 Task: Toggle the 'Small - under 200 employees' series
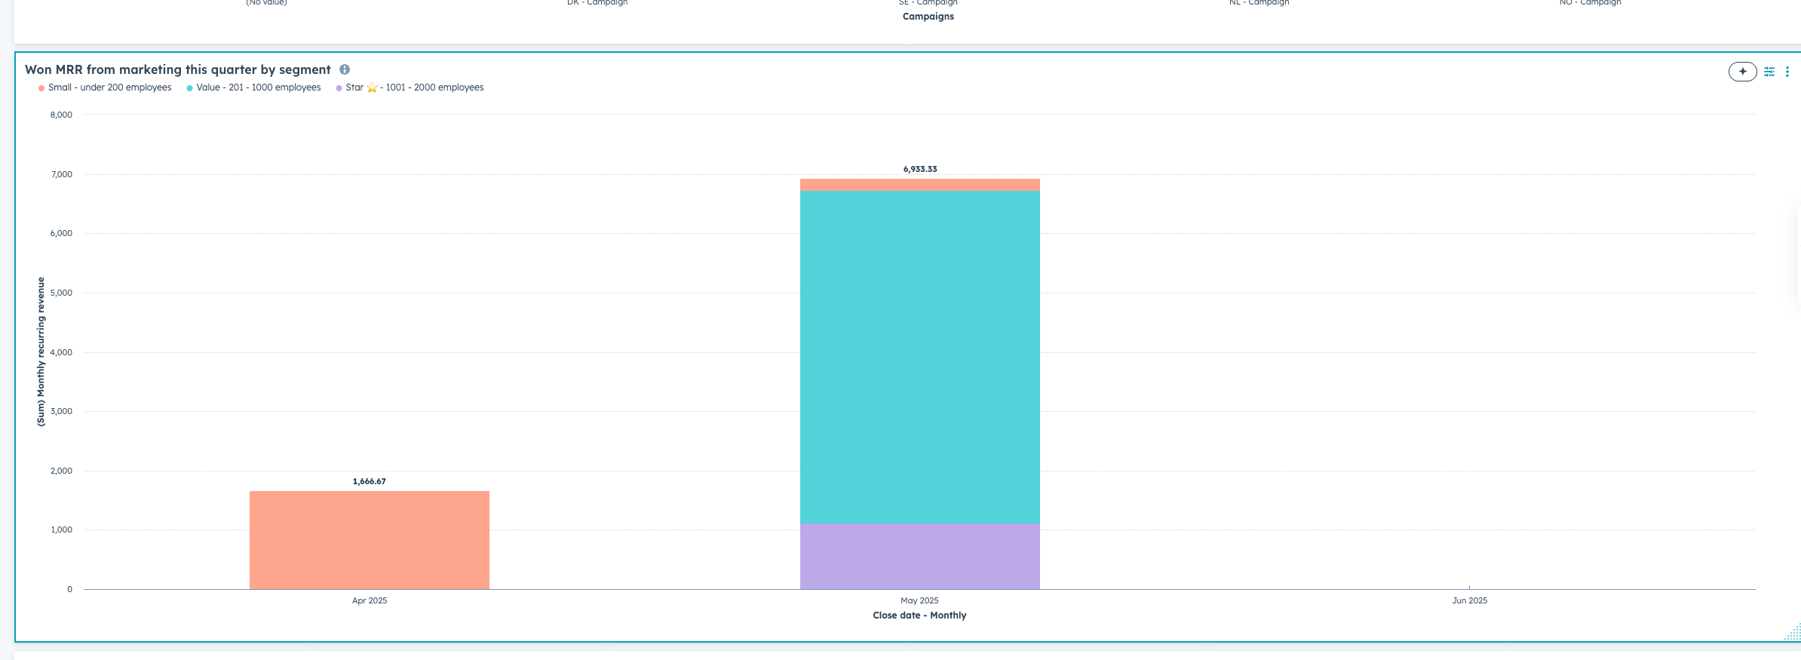pos(109,87)
